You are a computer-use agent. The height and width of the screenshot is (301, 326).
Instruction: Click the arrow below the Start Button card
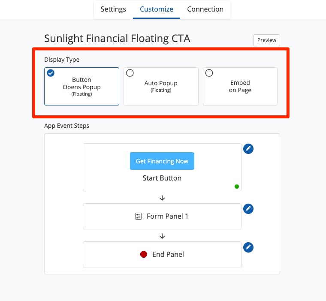[x=162, y=198]
